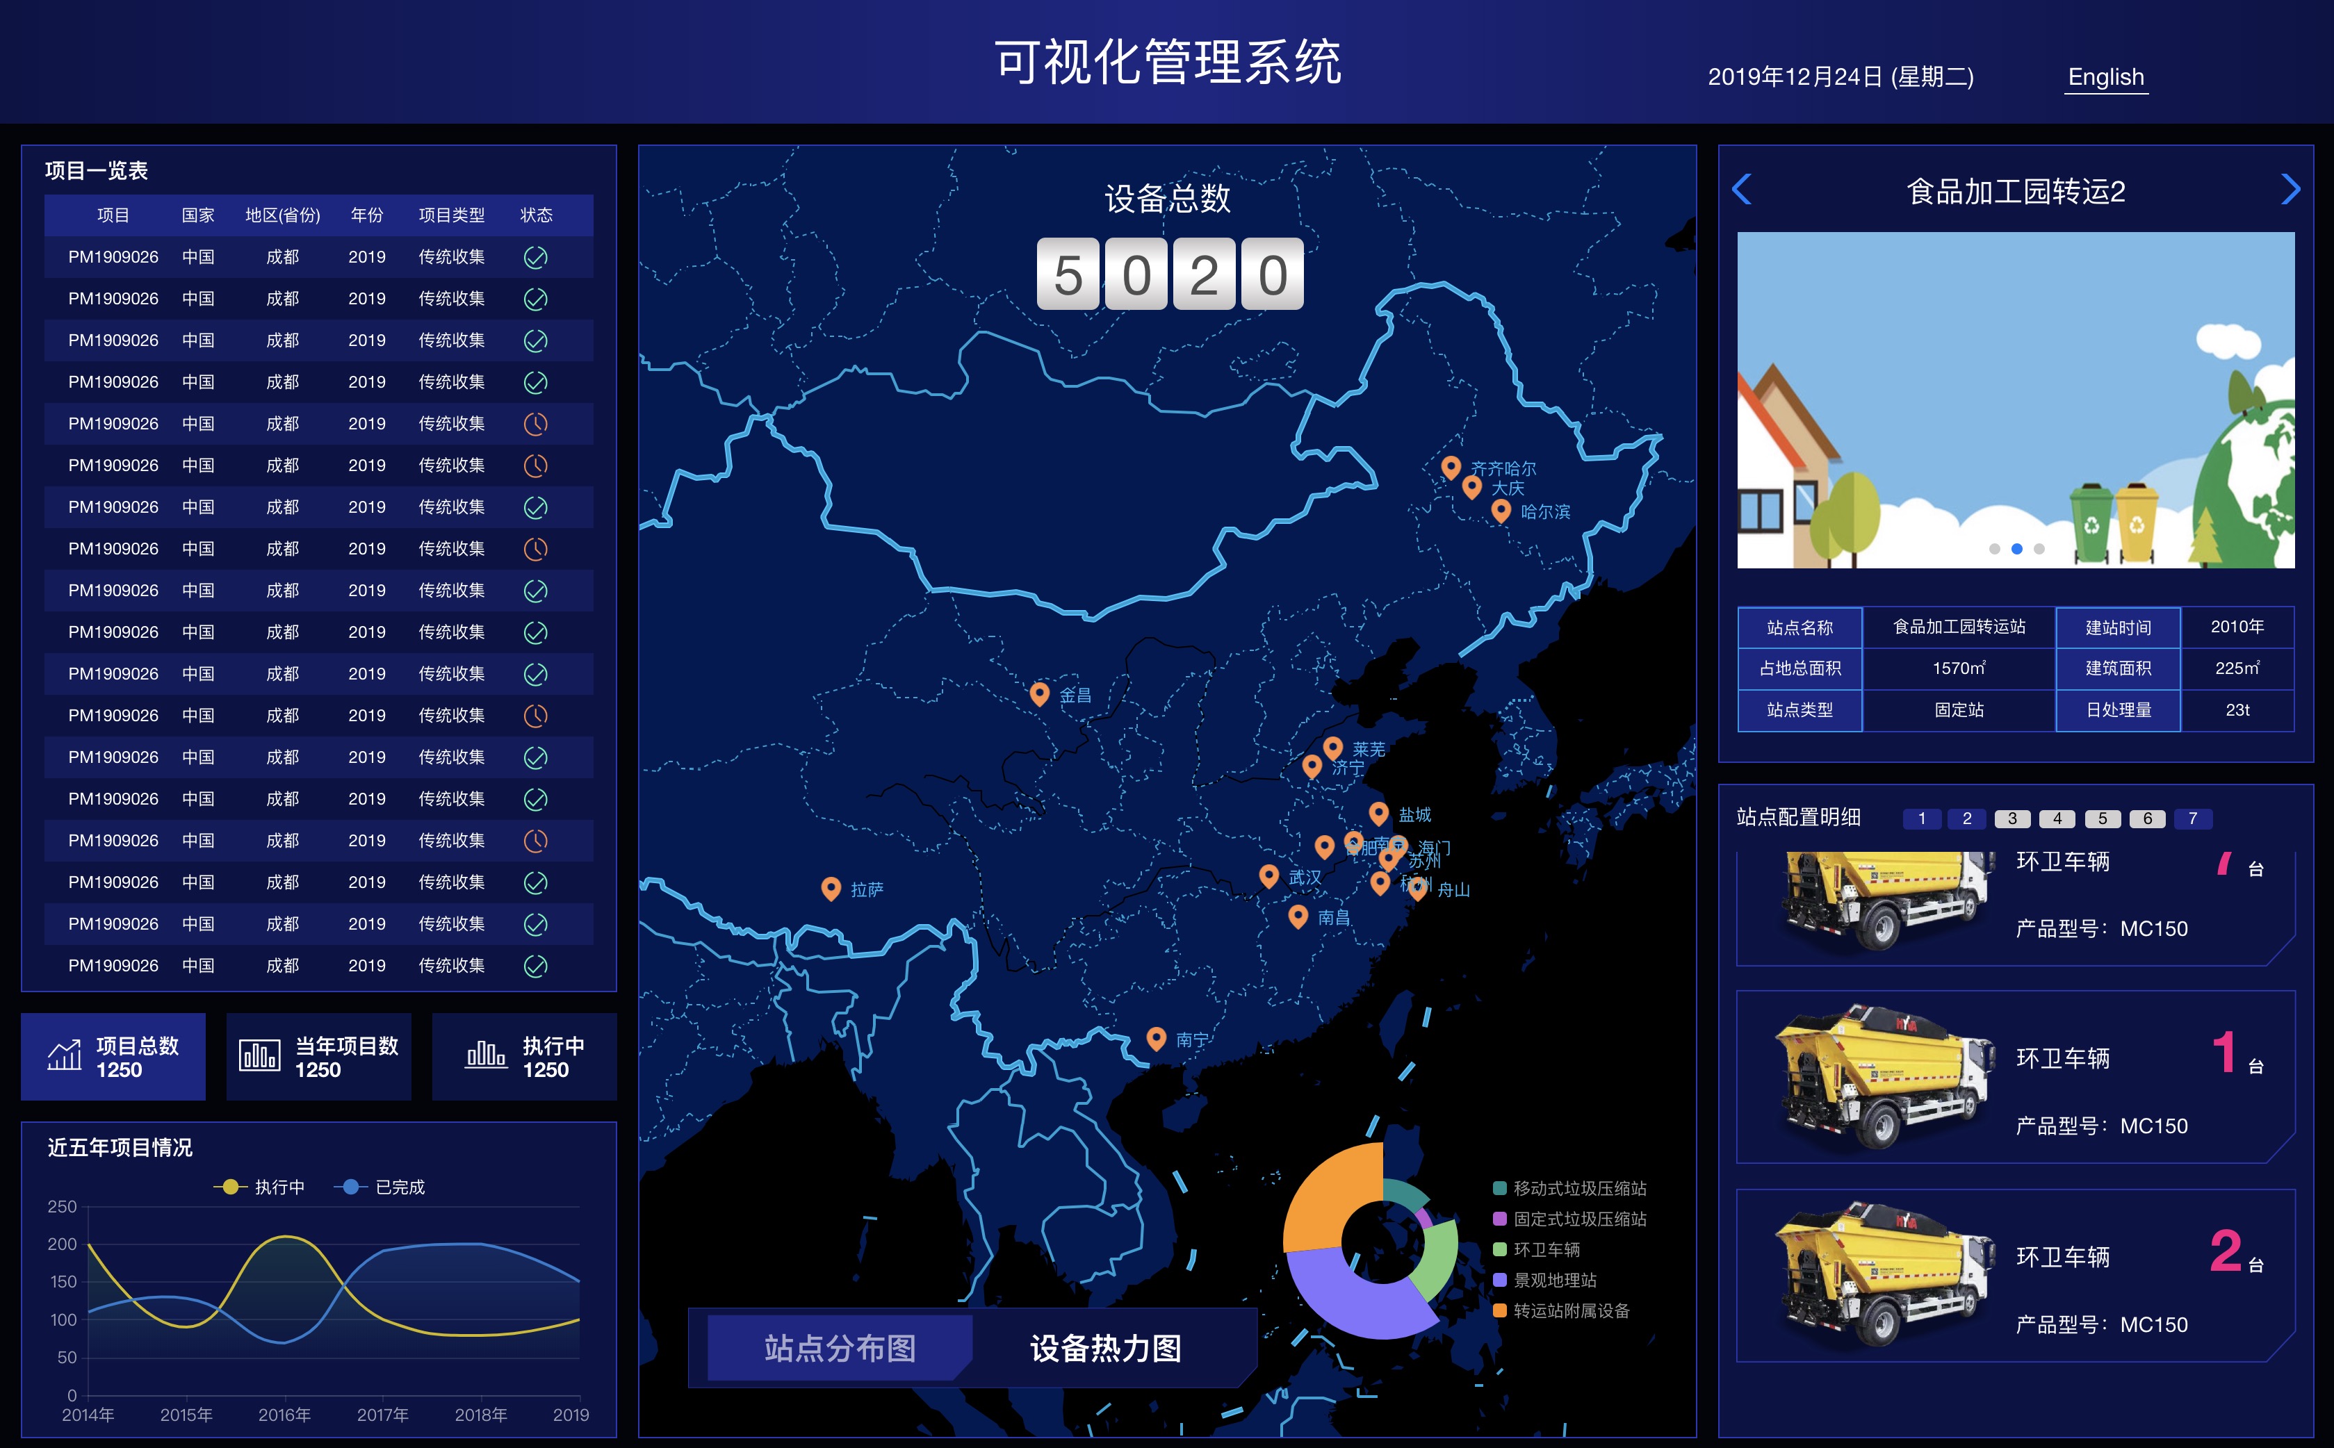Screen dimensions: 2334x1448
Task: Click the orange 转运站附属设备 legend swatch
Action: coord(1500,1310)
